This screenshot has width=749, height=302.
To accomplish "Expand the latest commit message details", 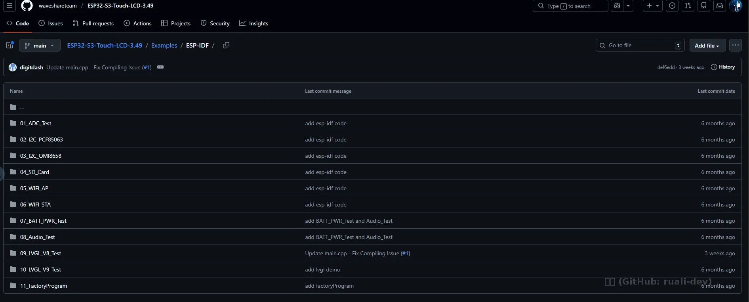I will [160, 67].
